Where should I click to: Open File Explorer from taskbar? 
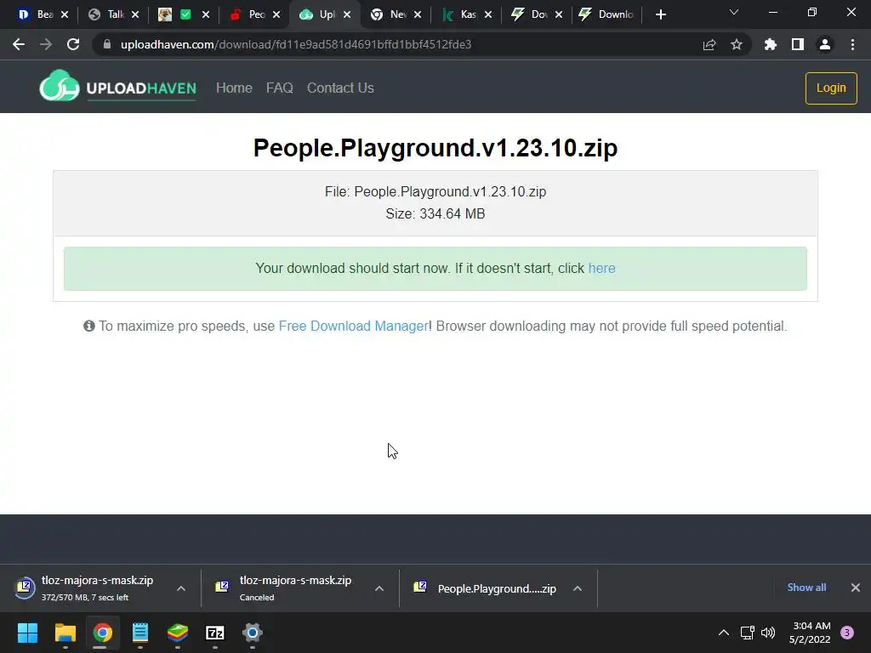tap(65, 633)
